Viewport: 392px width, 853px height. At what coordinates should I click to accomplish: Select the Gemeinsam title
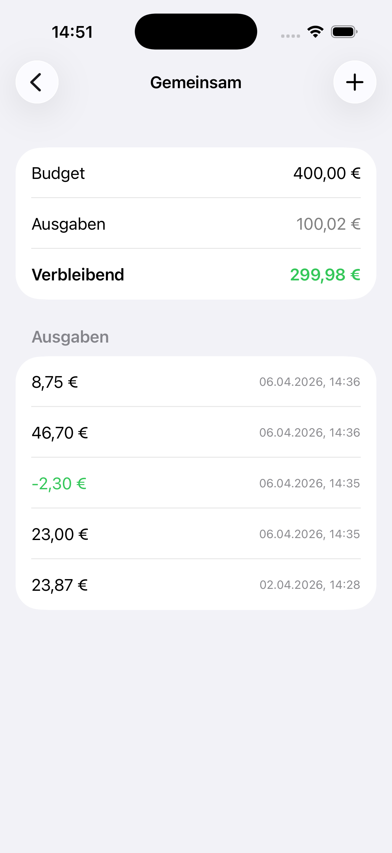point(196,82)
